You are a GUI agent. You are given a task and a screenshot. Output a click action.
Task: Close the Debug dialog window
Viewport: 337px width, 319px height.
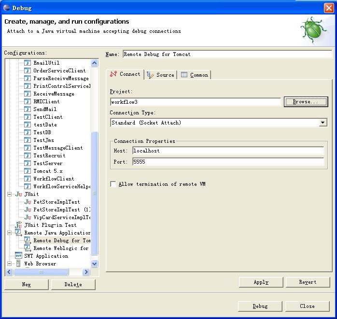329,8
